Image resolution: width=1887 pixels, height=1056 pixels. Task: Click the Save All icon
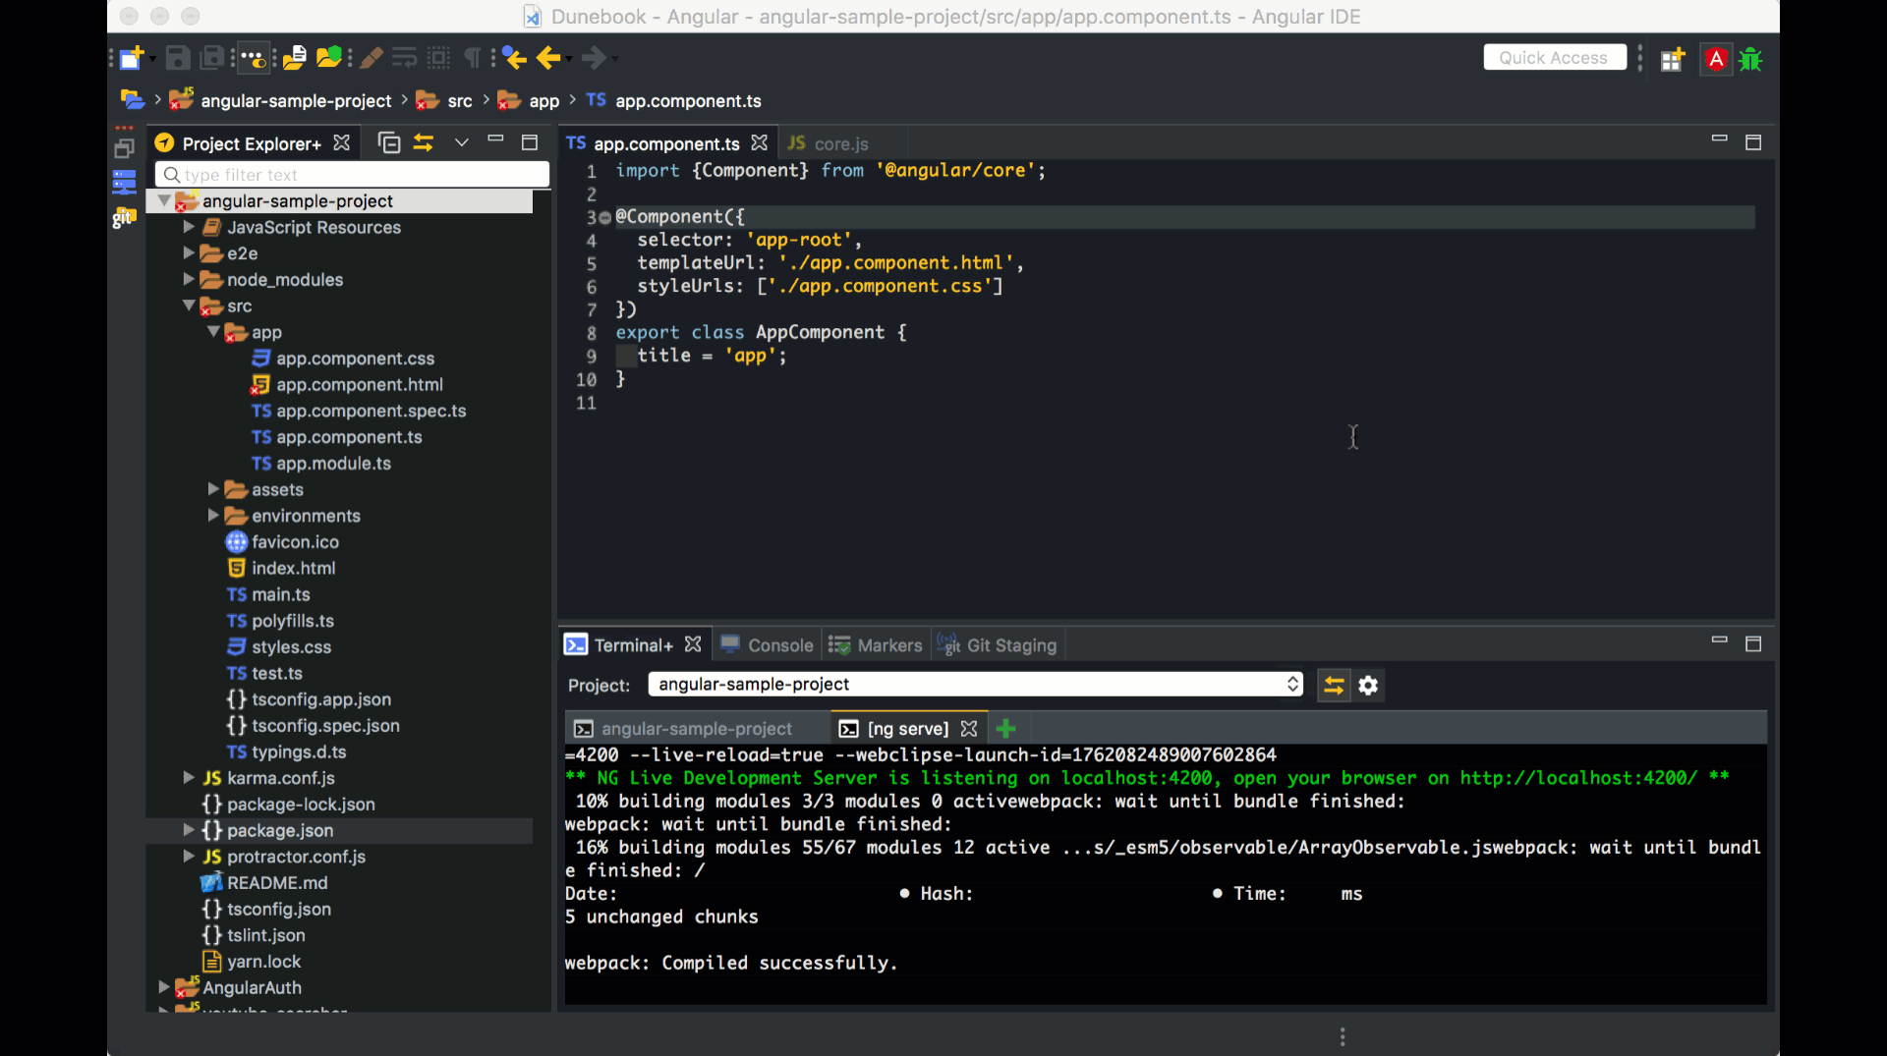click(212, 59)
